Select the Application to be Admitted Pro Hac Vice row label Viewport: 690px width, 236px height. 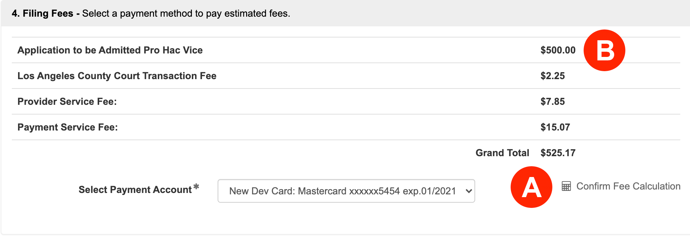[x=110, y=50]
